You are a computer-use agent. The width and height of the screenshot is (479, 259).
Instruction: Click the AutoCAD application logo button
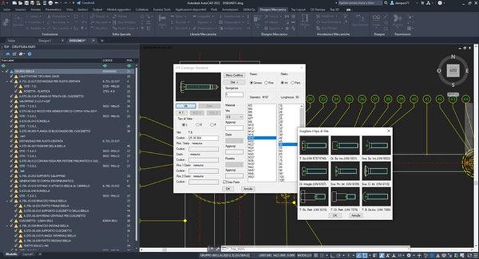(5, 4)
